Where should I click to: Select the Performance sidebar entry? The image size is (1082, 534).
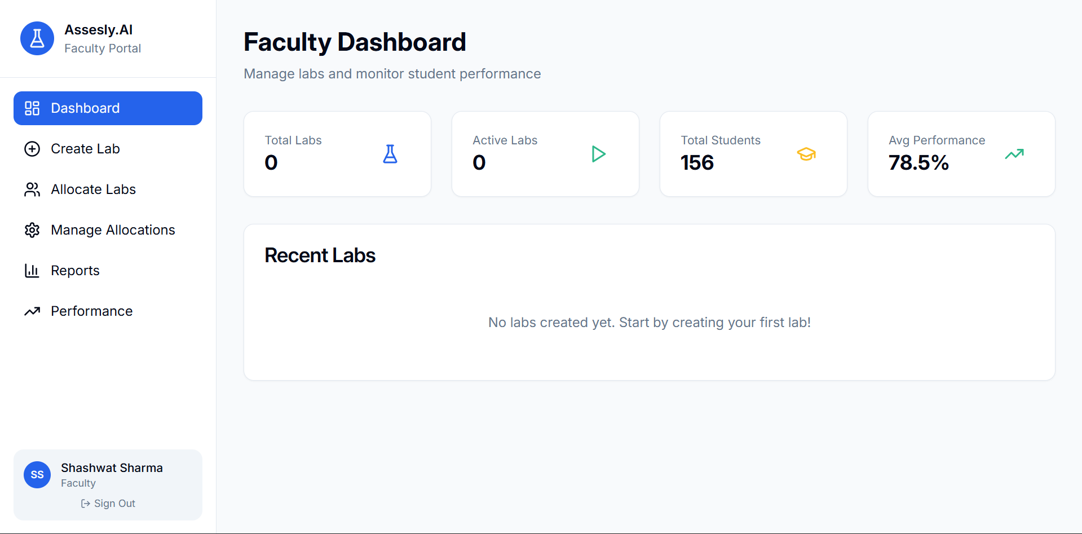point(91,311)
